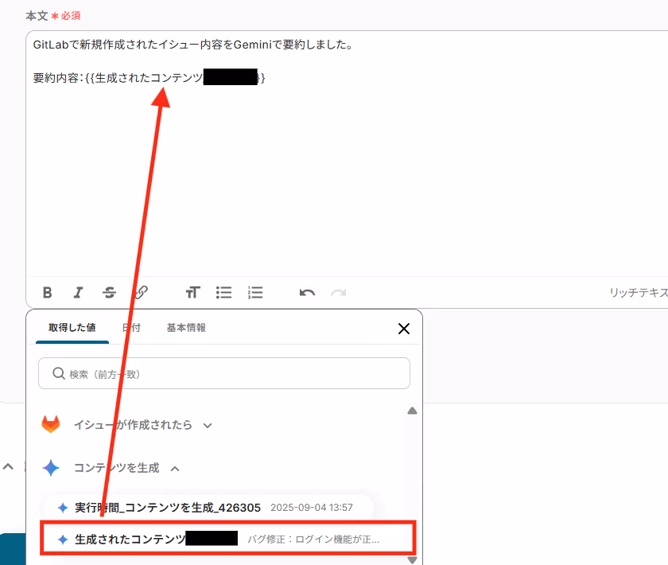Apply strikethrough formatting
The height and width of the screenshot is (565, 668).
pyautogui.click(x=109, y=293)
